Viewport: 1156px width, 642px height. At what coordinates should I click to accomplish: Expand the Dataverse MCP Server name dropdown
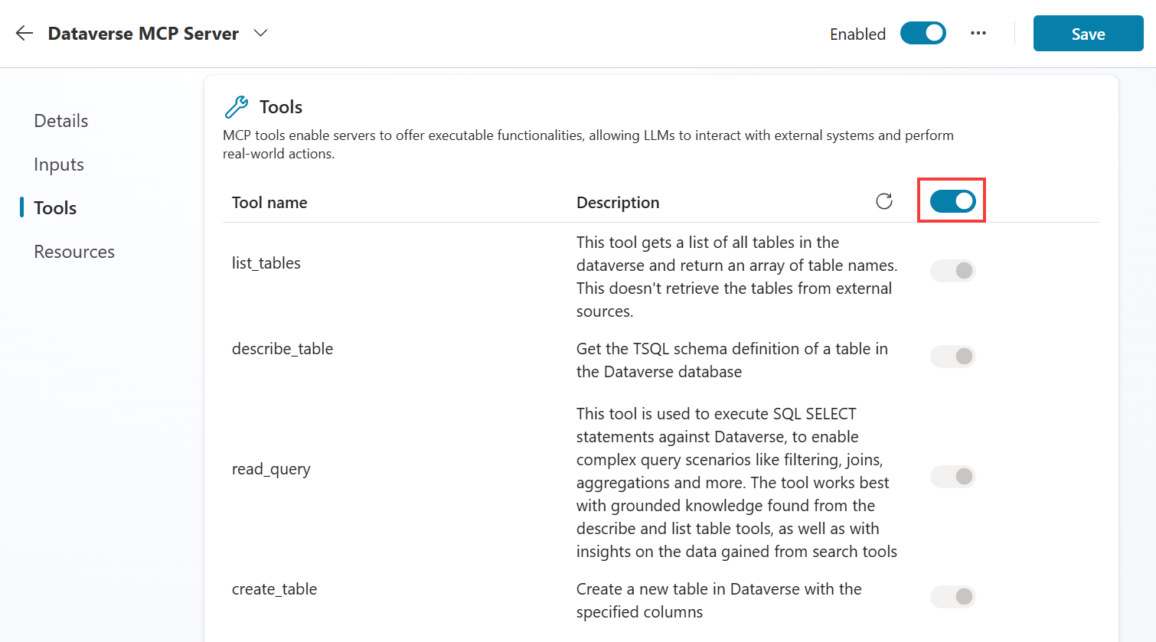(x=260, y=34)
